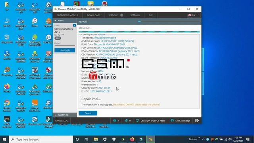The height and width of the screenshot is (143, 254).
Task: Open the EN language dropdown
Action: click(x=194, y=15)
